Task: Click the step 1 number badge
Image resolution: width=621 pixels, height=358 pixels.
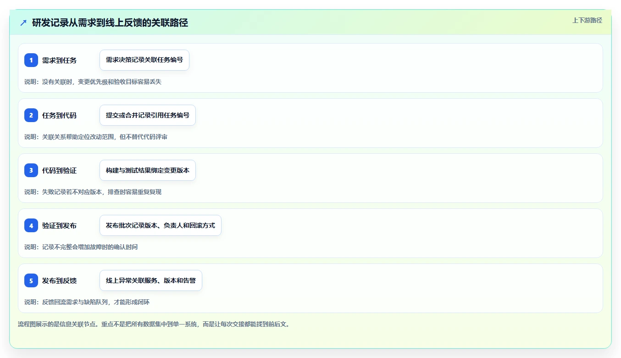Action: [x=31, y=60]
